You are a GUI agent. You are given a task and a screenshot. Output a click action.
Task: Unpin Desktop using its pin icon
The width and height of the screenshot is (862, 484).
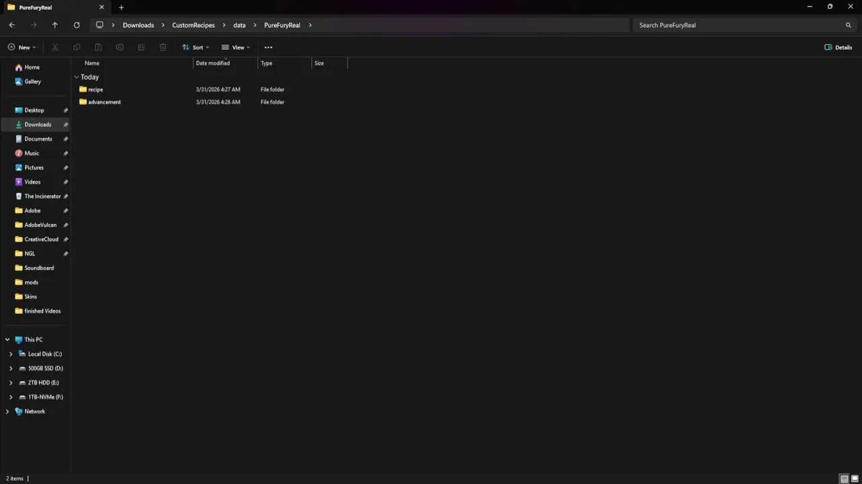(66, 110)
